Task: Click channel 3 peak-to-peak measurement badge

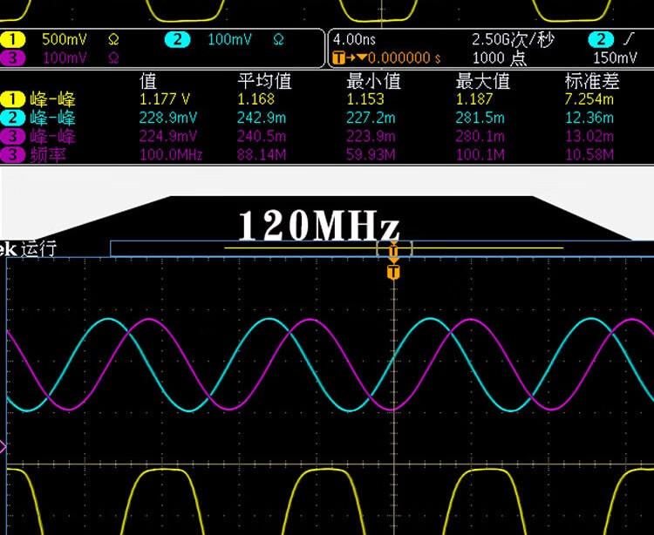Action: 12,136
